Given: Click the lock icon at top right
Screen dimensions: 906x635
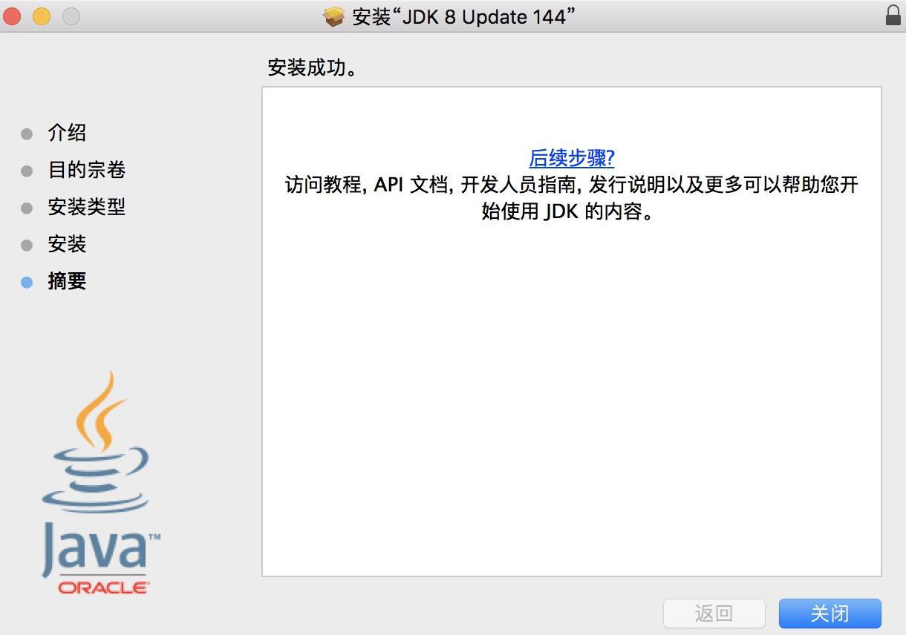Looking at the screenshot, I should click(892, 16).
